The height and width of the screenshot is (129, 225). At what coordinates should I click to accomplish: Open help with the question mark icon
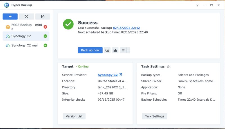pyautogui.click(x=197, y=5)
